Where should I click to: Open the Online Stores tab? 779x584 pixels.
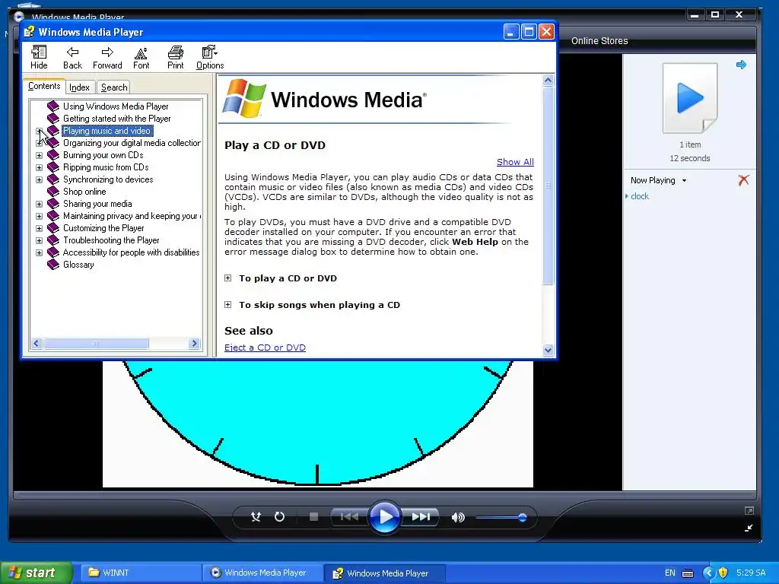coord(599,41)
